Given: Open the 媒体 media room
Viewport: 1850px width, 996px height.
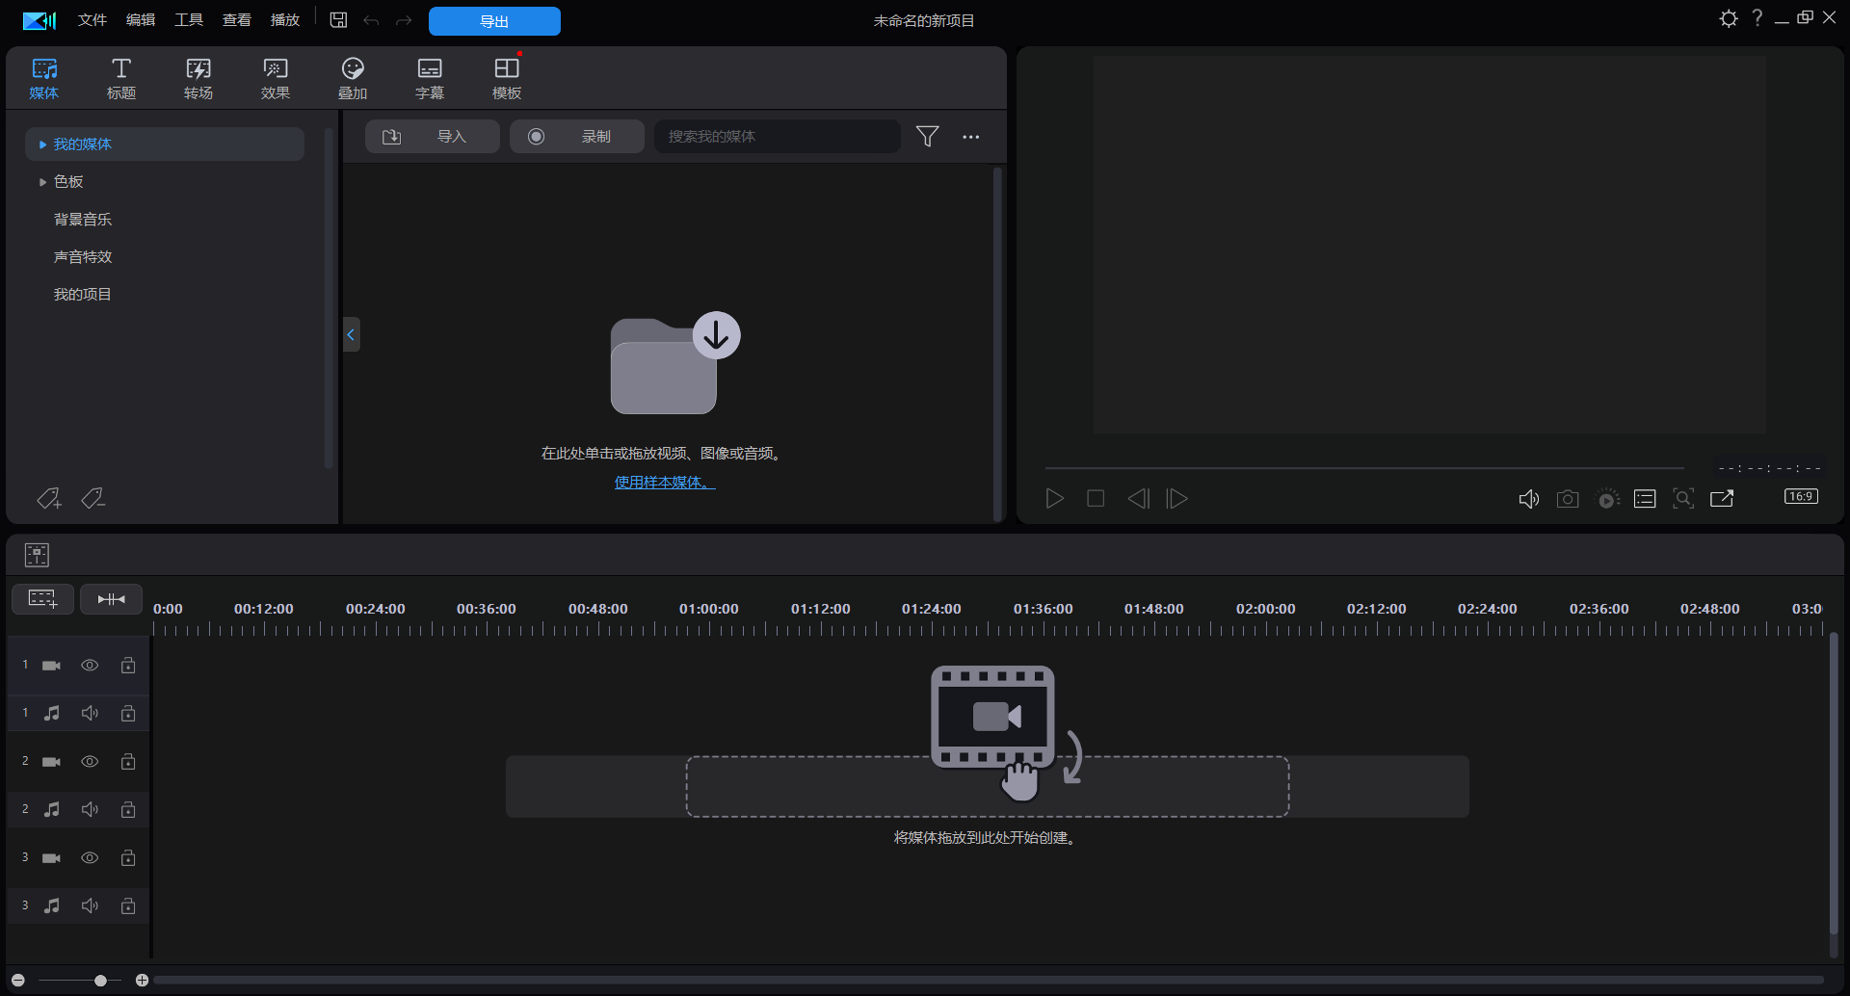Looking at the screenshot, I should click(44, 79).
